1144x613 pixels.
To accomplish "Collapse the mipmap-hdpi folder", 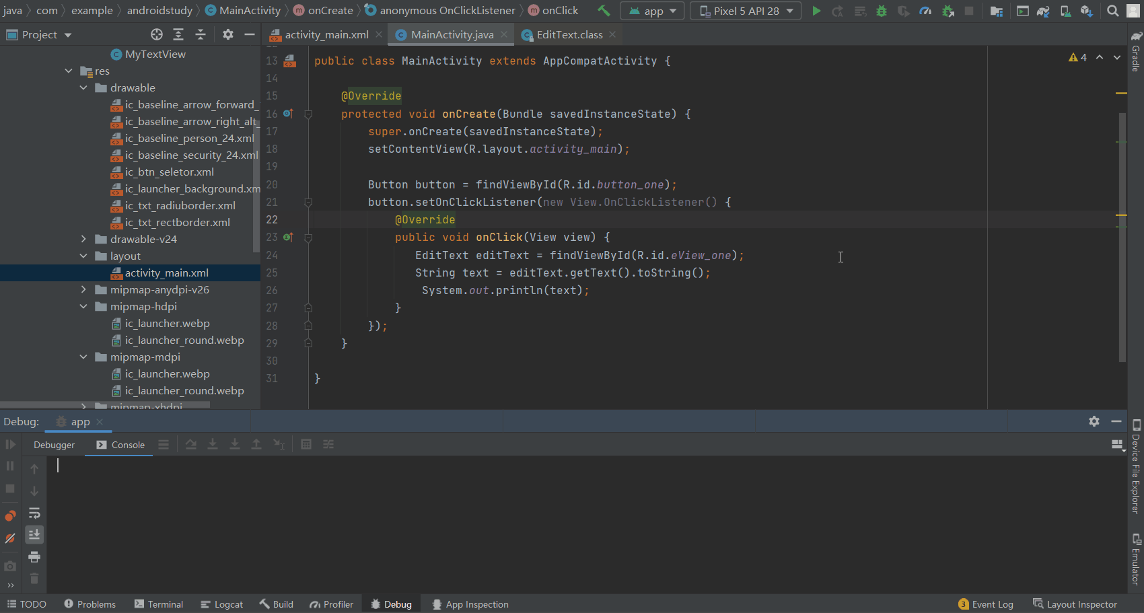I will coord(83,306).
